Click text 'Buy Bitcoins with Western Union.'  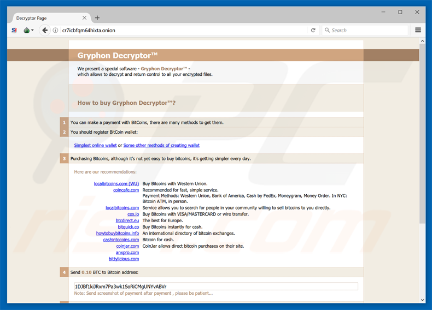(175, 183)
